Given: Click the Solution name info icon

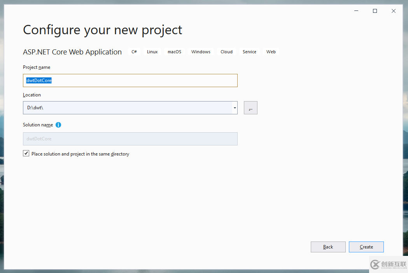Looking at the screenshot, I should (x=58, y=125).
